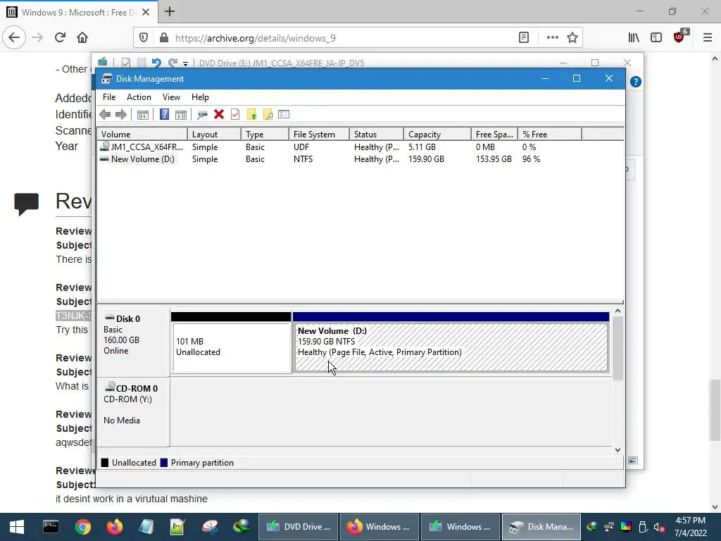This screenshot has width=721, height=541.
Task: Open Command Prompt from taskbar
Action: click(51, 527)
